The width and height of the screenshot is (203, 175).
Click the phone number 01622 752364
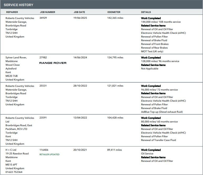pyautogui.click(x=14, y=172)
